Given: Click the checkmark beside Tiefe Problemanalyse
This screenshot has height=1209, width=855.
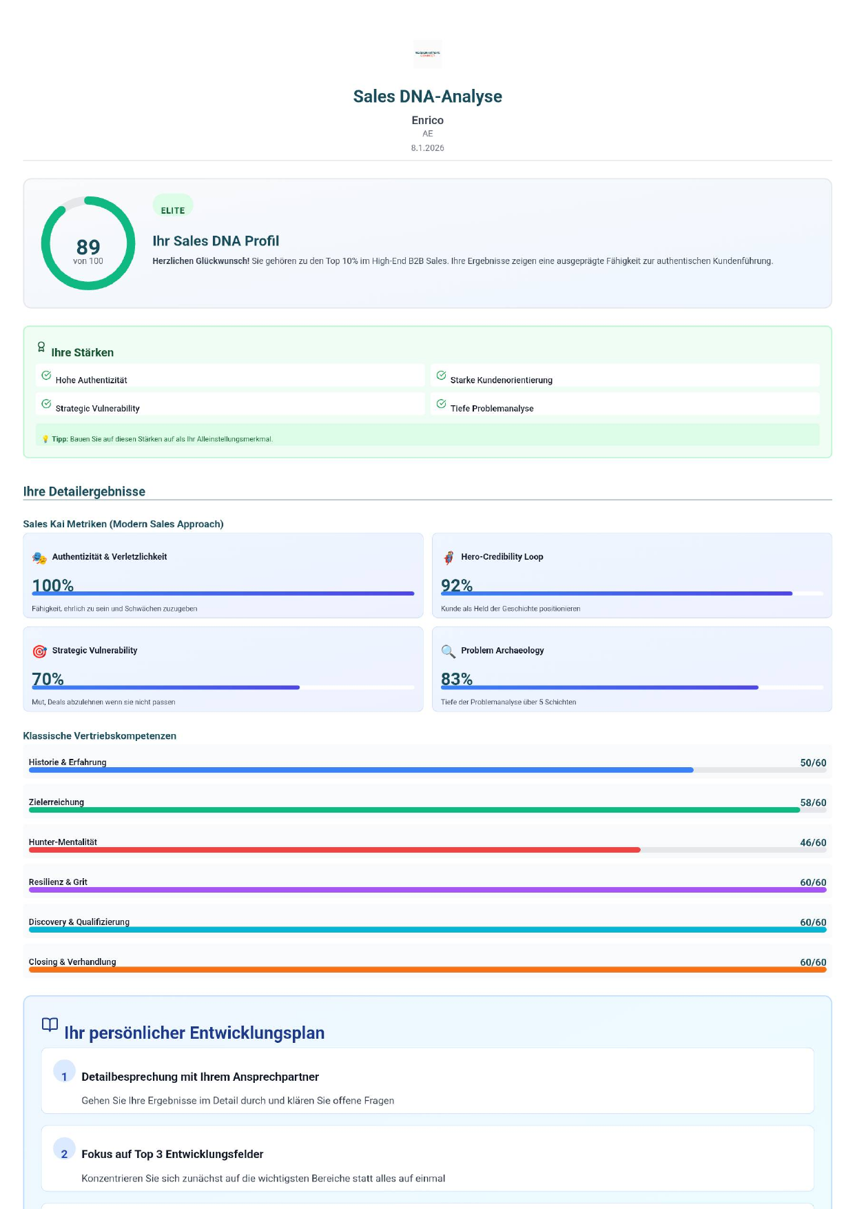Looking at the screenshot, I should tap(441, 404).
